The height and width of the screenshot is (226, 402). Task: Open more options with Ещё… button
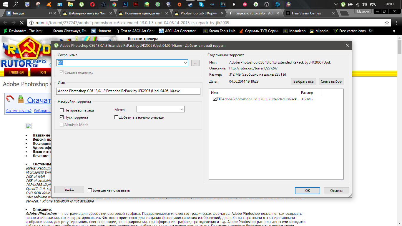(69, 190)
